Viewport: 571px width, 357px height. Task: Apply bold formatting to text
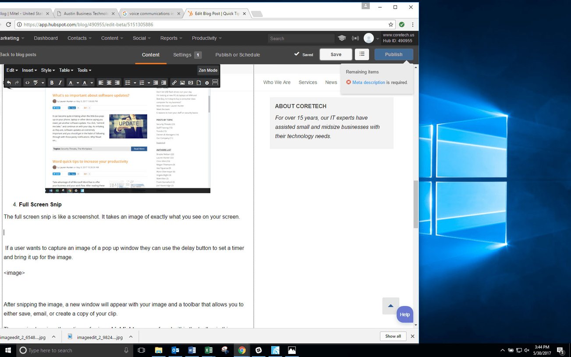coord(52,82)
